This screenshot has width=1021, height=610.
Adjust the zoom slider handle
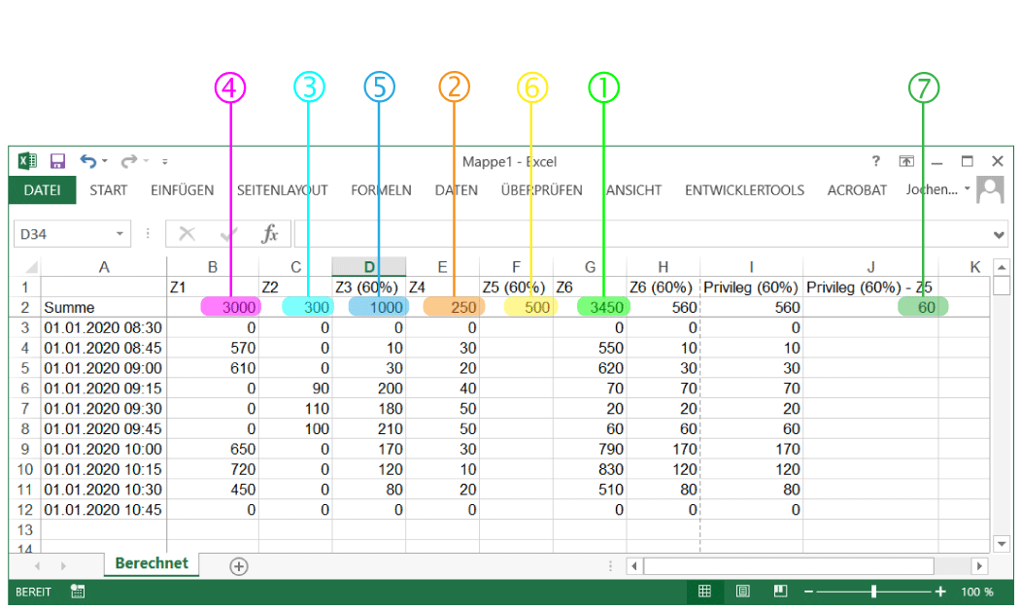pyautogui.click(x=874, y=592)
